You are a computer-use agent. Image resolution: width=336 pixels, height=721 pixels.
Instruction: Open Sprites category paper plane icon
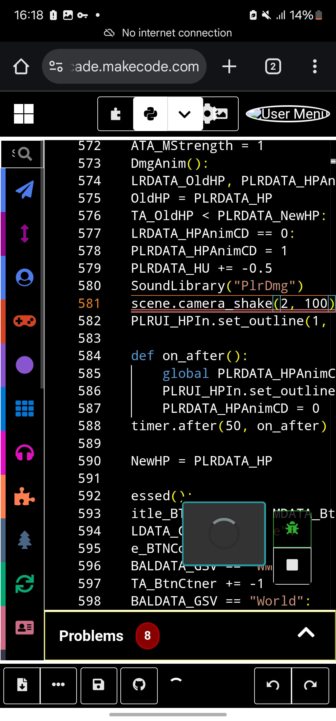(25, 190)
